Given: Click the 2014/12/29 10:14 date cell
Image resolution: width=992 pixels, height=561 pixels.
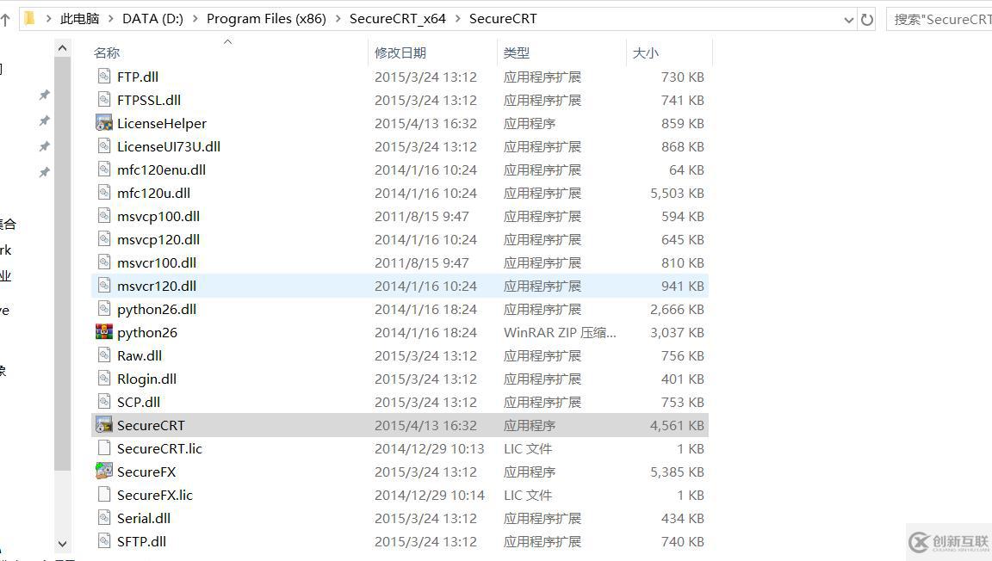Looking at the screenshot, I should point(430,496).
